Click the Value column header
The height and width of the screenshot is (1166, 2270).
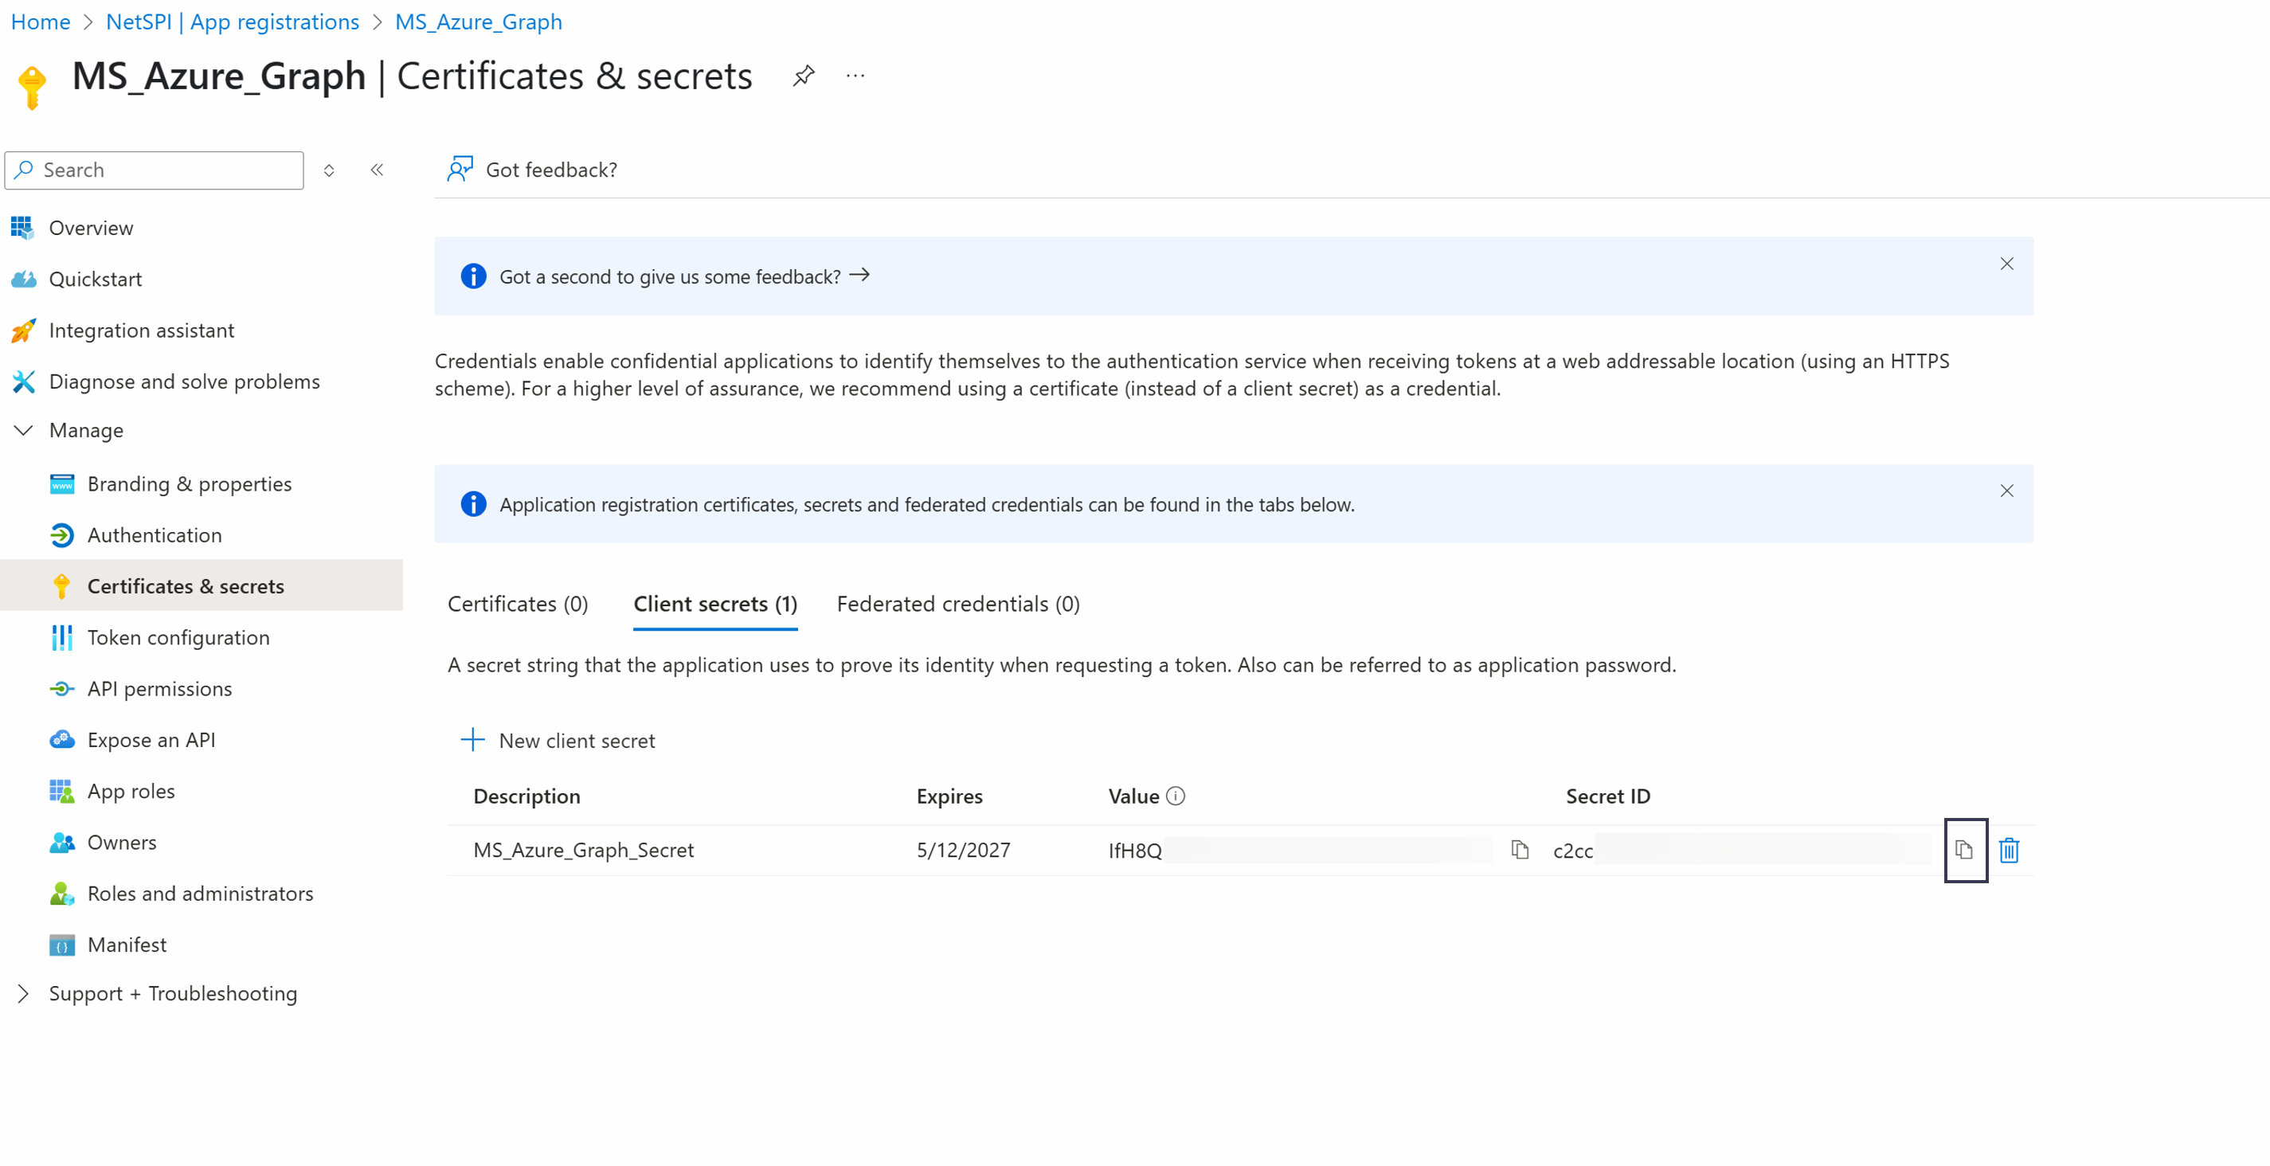(x=1133, y=796)
